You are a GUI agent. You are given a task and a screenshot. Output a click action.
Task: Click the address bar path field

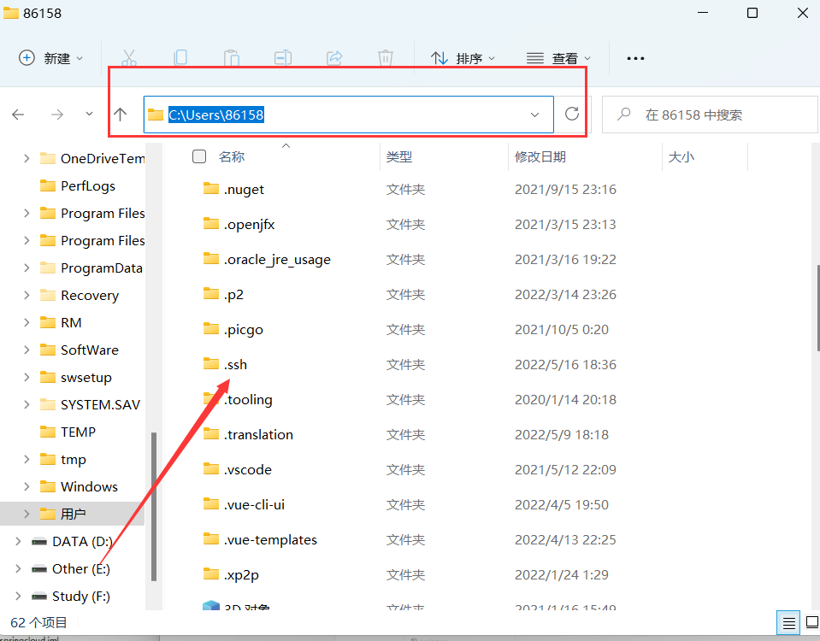pos(349,115)
